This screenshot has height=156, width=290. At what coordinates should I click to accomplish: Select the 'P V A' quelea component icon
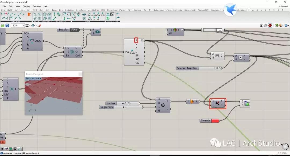click(90, 19)
